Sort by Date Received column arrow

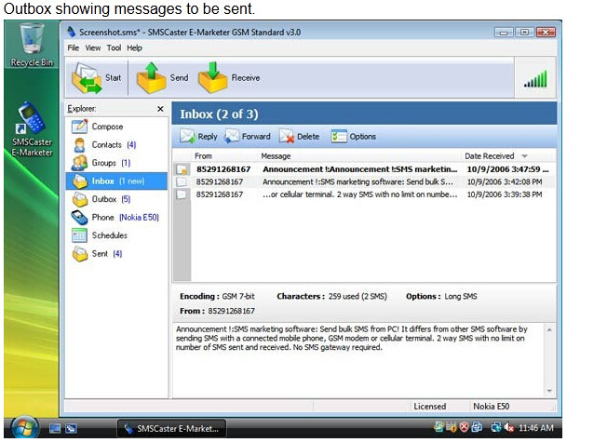coord(524,156)
